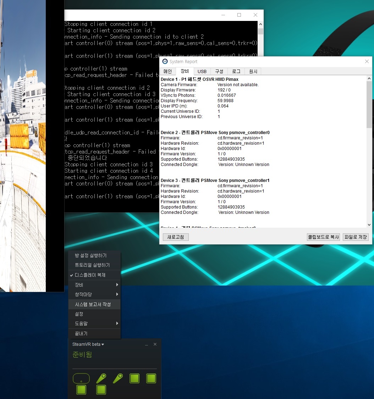Switch to the 원시 tab

tap(253, 72)
